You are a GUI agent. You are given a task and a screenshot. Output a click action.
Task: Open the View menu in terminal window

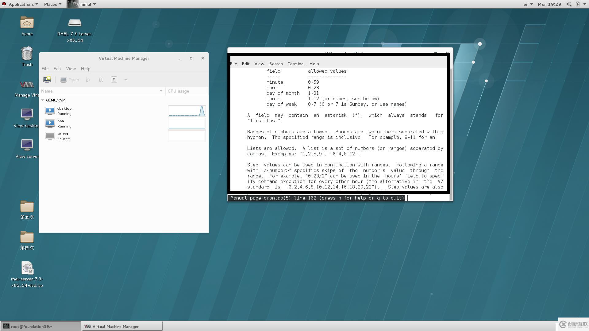point(259,63)
